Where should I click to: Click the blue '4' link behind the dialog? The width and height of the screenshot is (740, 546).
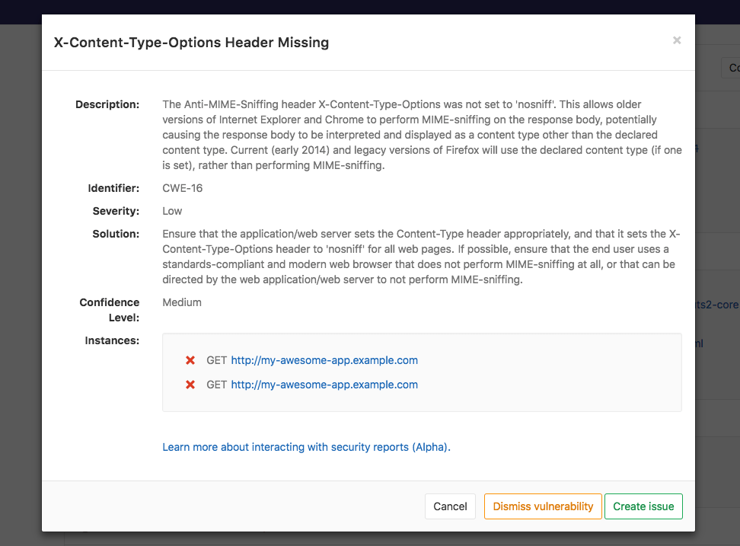point(696,149)
